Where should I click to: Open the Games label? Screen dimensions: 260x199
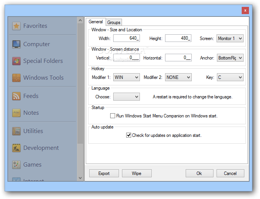32,165
